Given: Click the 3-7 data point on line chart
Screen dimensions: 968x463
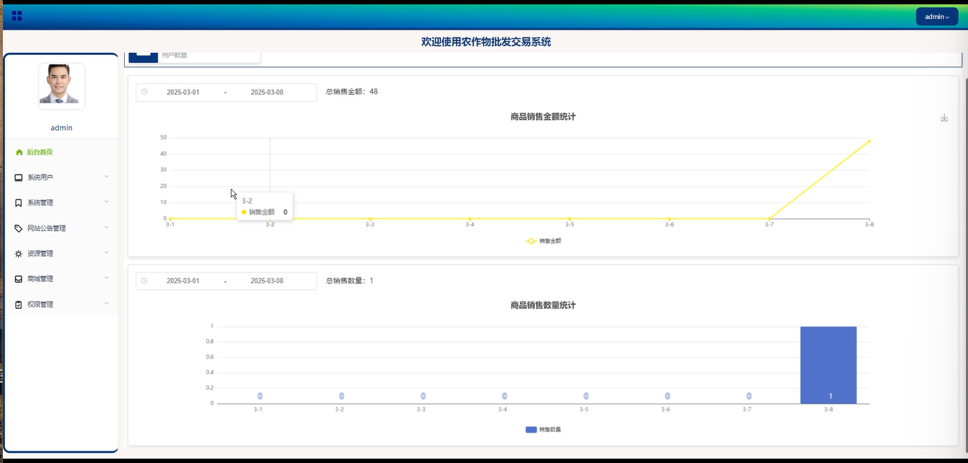Looking at the screenshot, I should click(769, 218).
